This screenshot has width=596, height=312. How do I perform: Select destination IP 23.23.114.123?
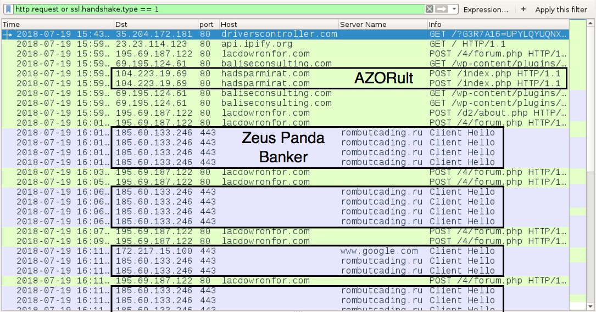[151, 44]
